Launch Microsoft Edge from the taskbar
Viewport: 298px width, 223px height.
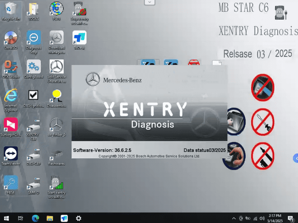coord(36,218)
